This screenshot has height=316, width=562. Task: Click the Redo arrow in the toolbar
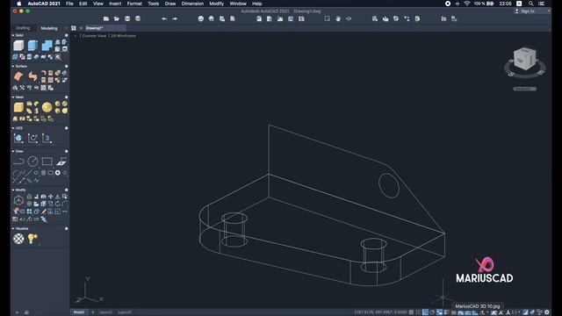[175, 18]
